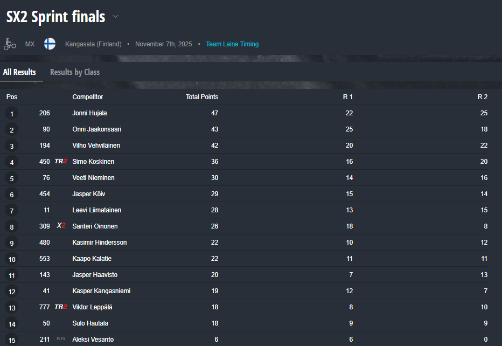Screen dimensions: 502x346
Task: Switch to the Results by Class tab
Action: point(75,72)
